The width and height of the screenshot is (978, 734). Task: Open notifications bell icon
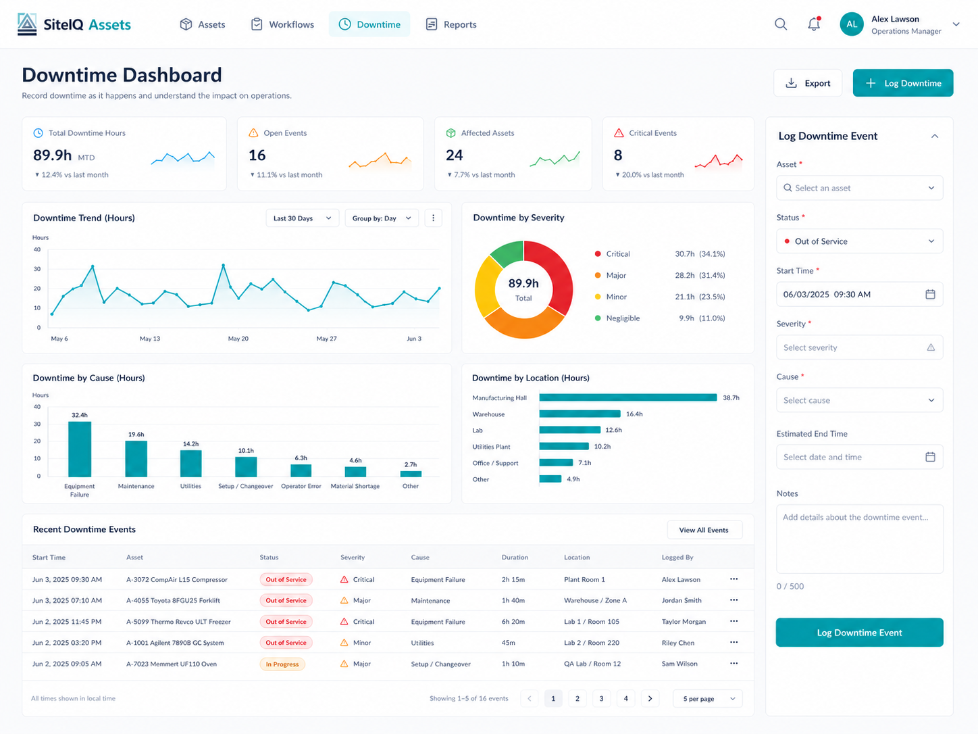(x=814, y=24)
